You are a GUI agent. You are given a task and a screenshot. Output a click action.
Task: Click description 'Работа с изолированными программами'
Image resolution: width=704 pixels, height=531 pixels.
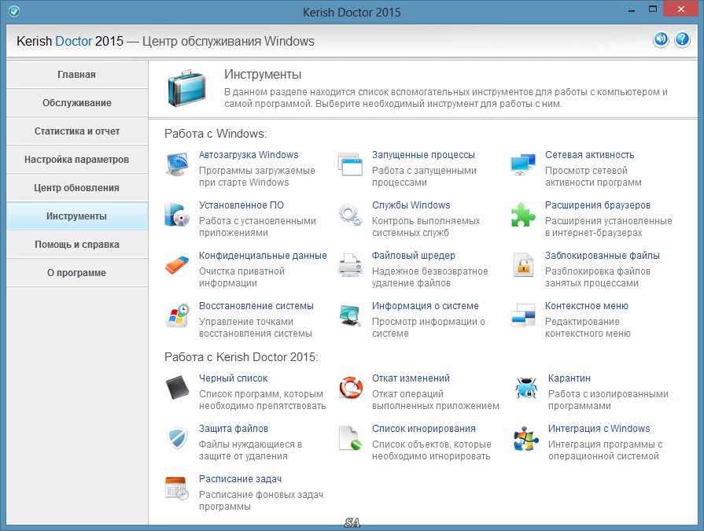coord(608,400)
